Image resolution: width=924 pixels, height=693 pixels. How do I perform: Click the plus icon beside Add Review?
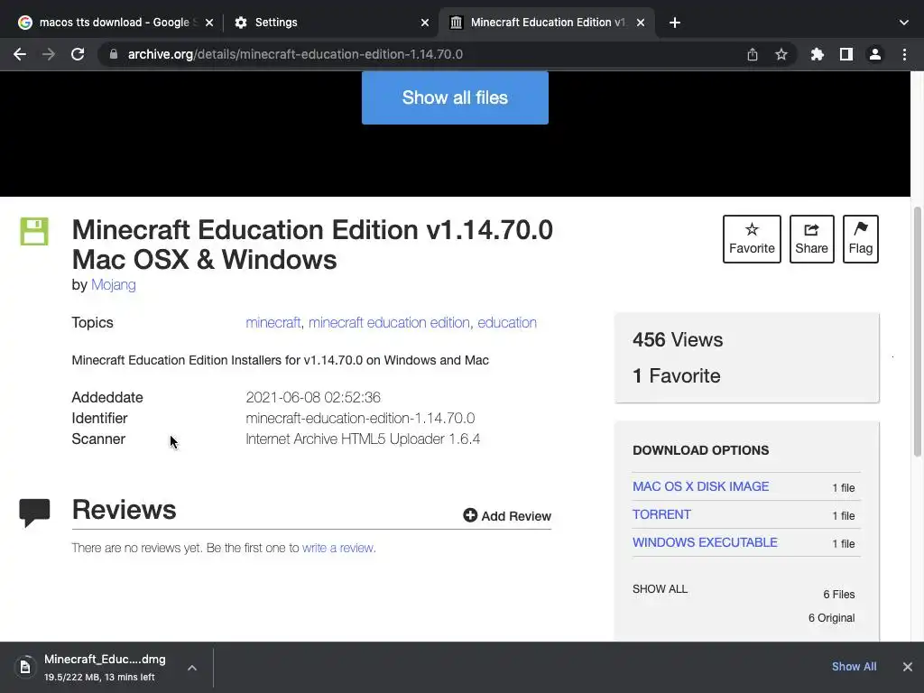click(x=469, y=515)
